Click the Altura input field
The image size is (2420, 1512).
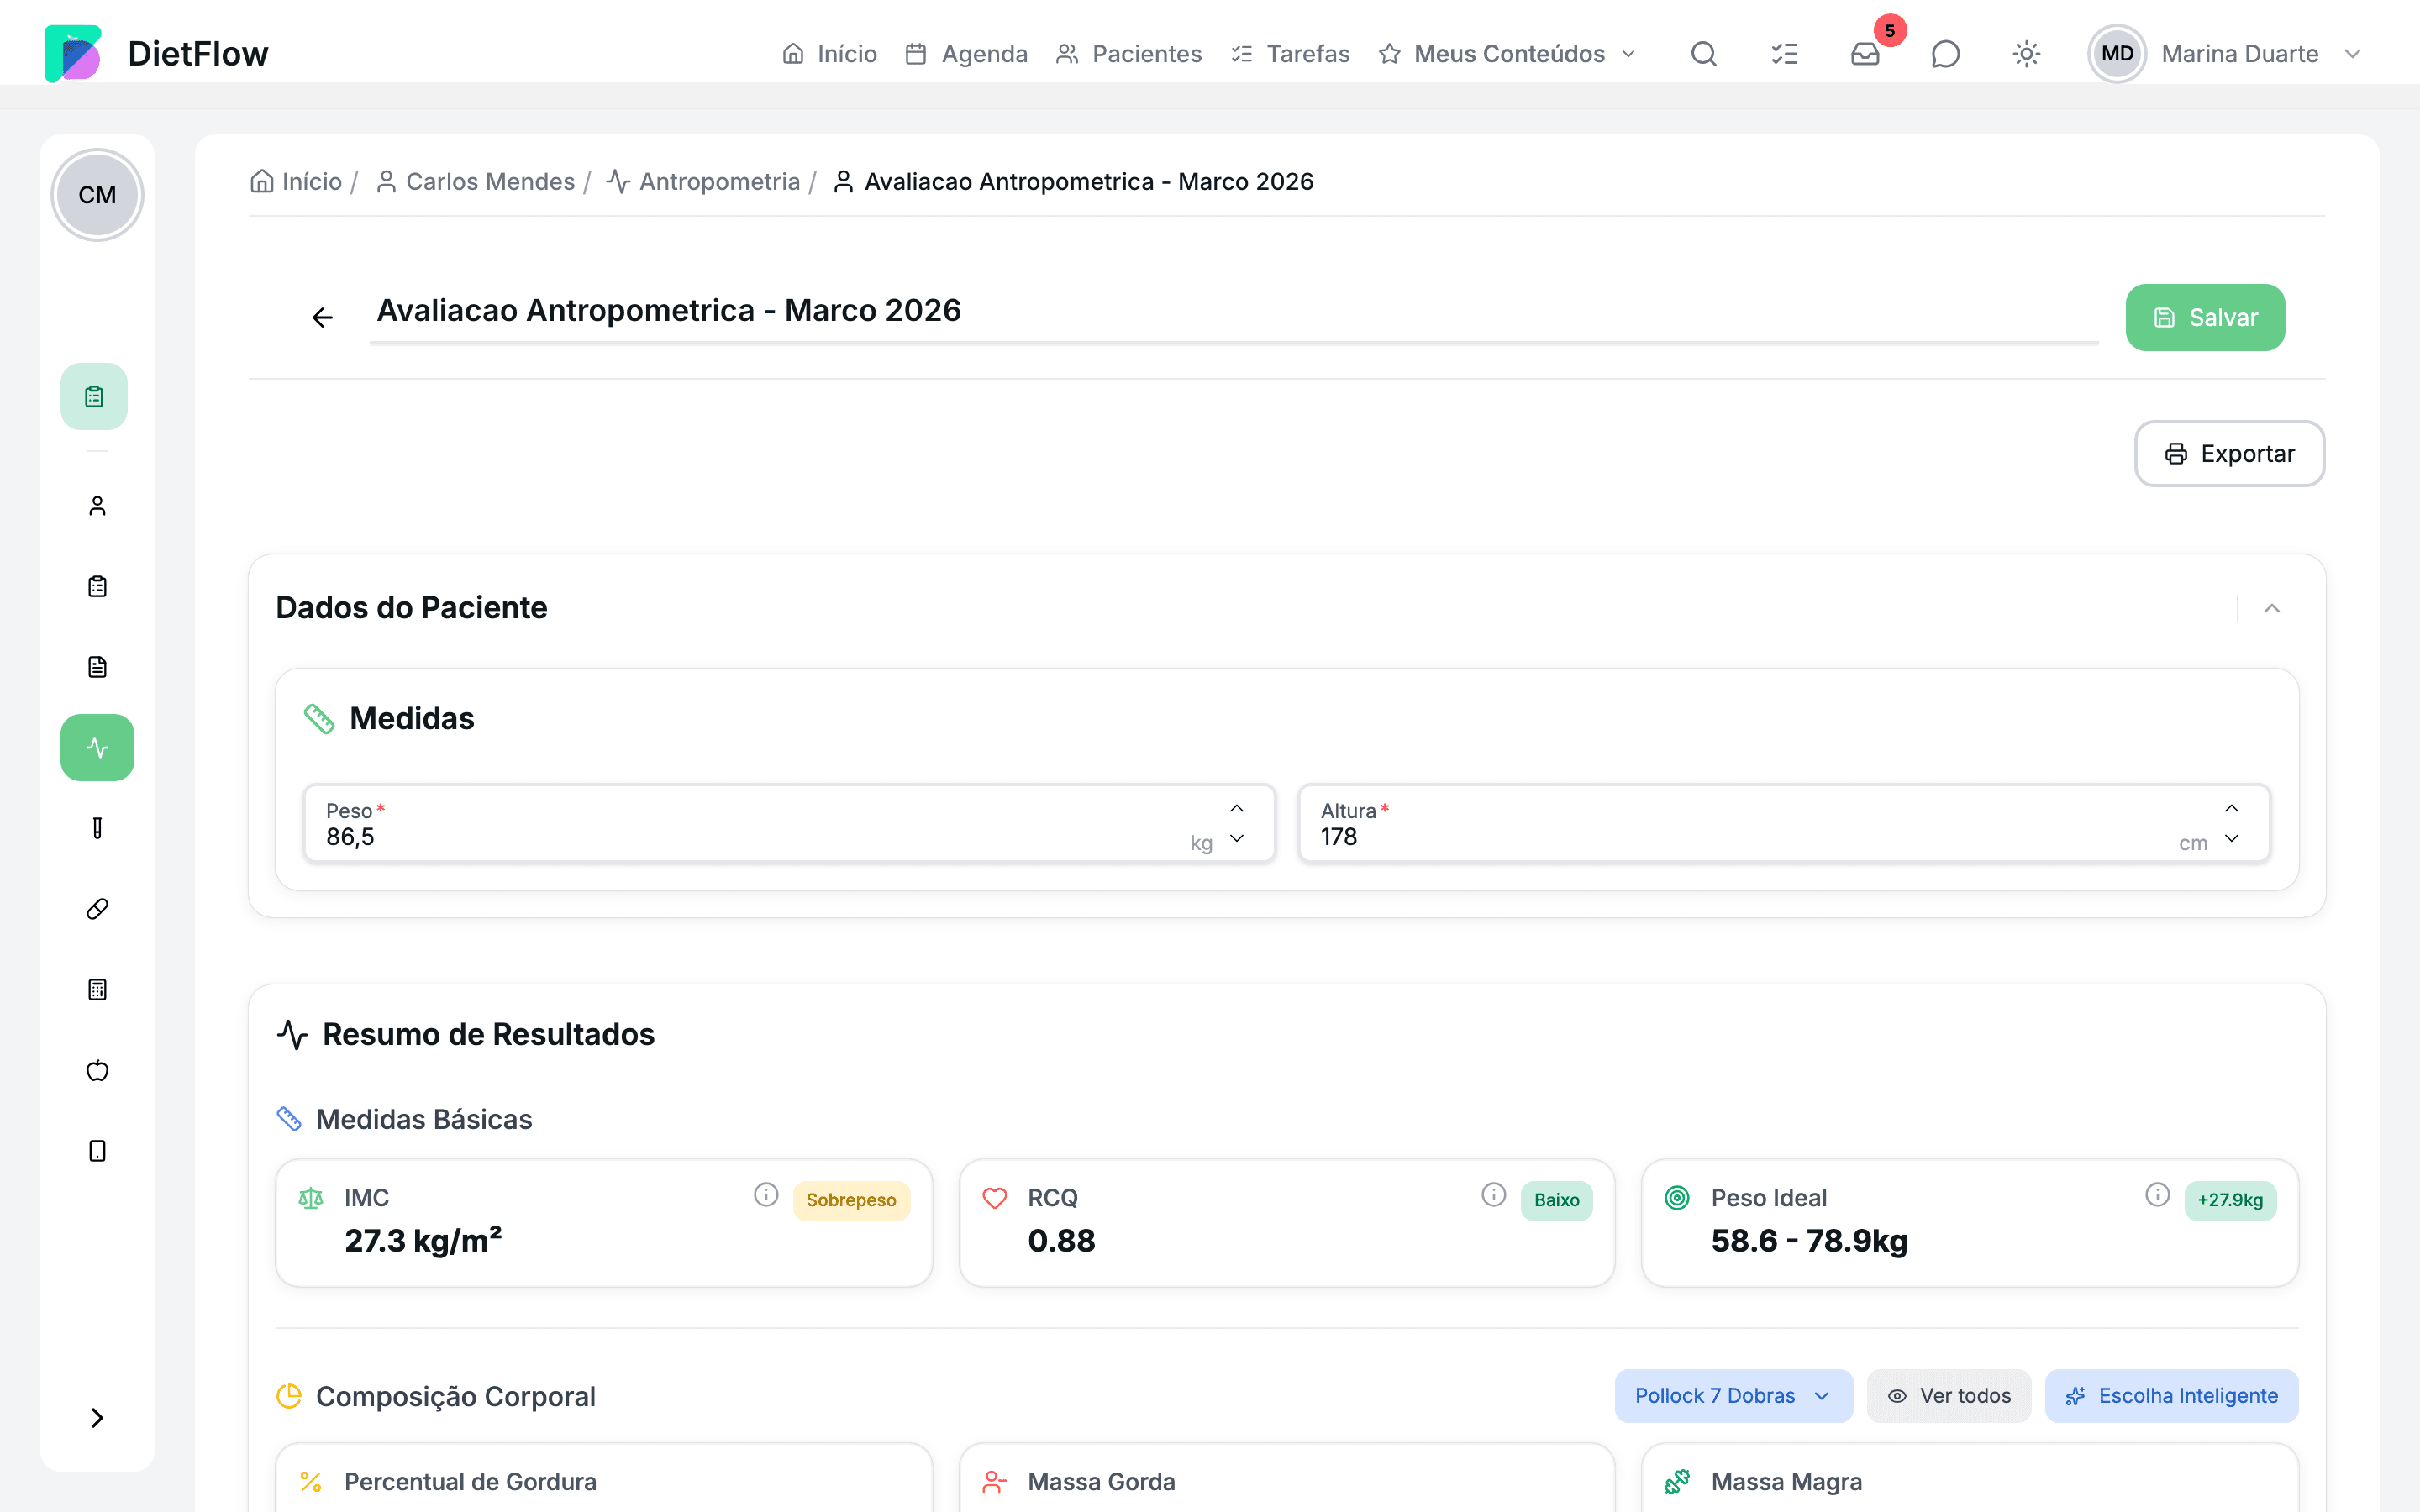click(x=1784, y=823)
